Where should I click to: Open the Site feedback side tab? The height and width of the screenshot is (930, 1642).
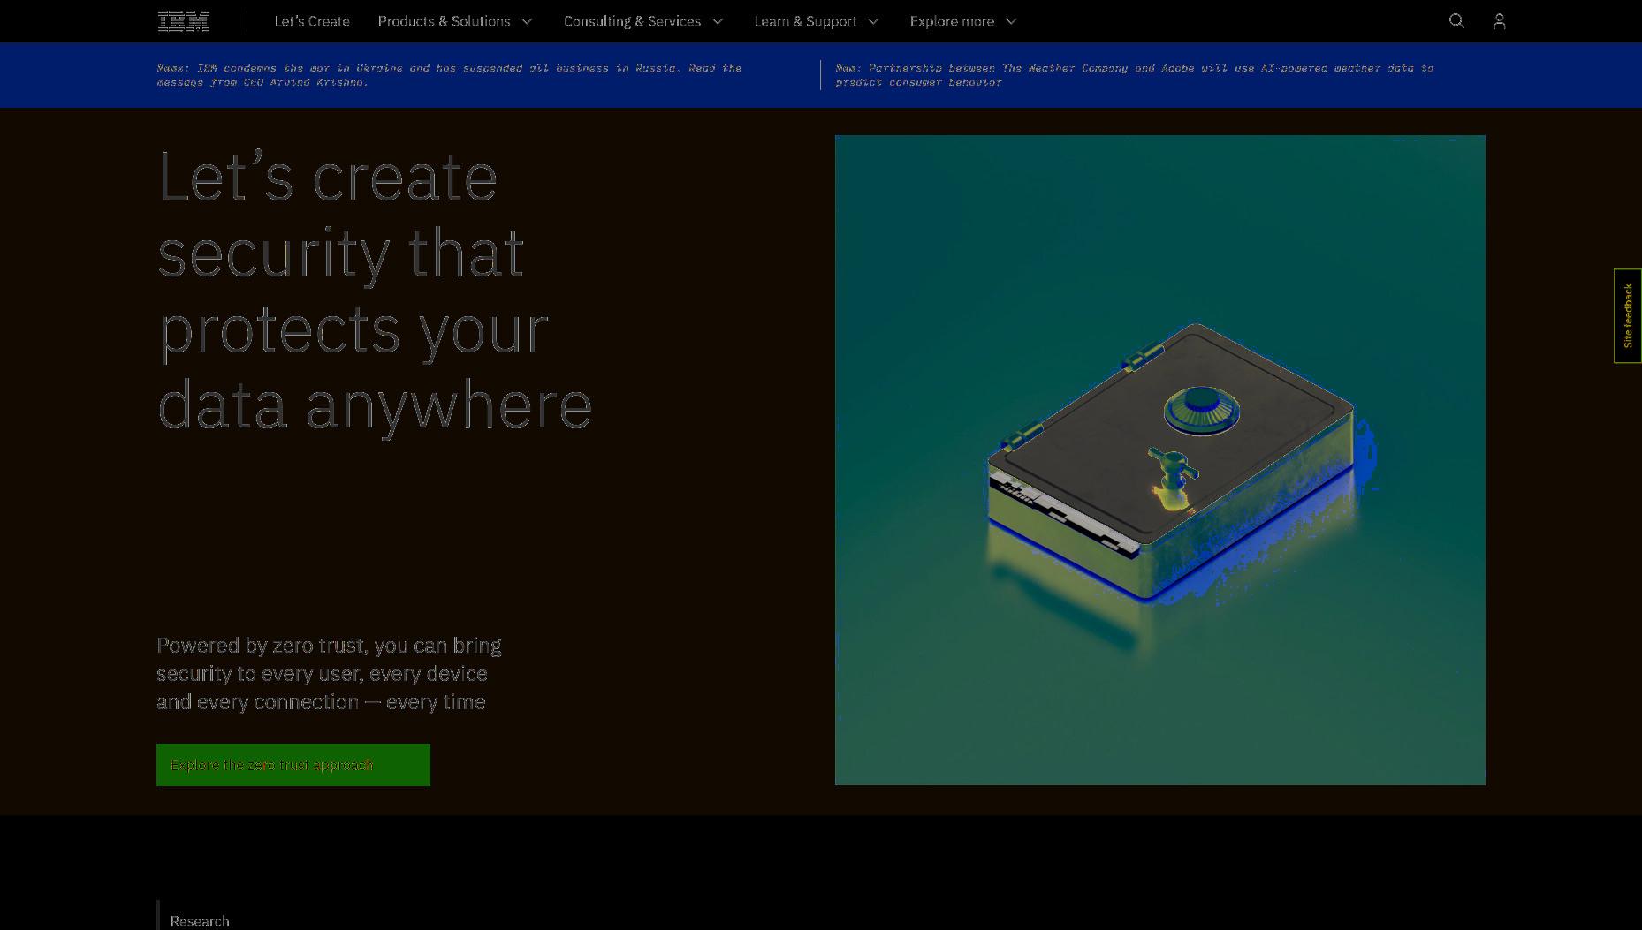[x=1628, y=315]
